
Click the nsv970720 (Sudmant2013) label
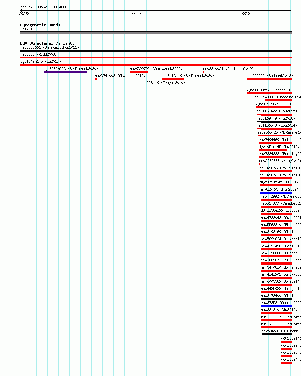pos(270,76)
